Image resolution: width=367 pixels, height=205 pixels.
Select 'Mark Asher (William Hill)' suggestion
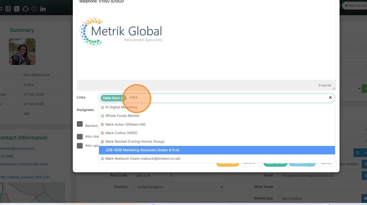pos(217,124)
